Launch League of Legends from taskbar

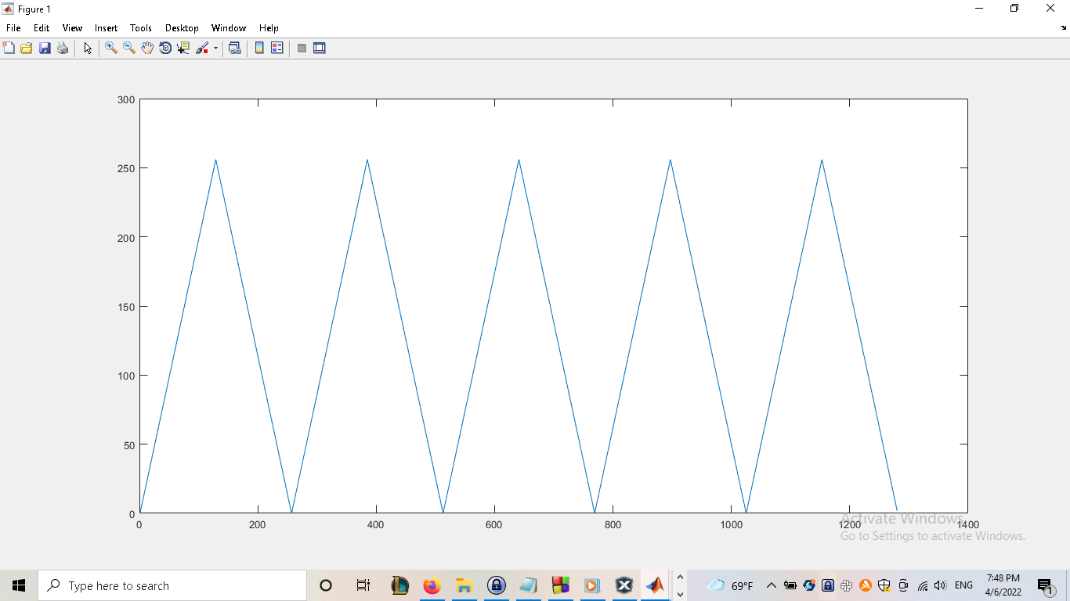coord(399,585)
